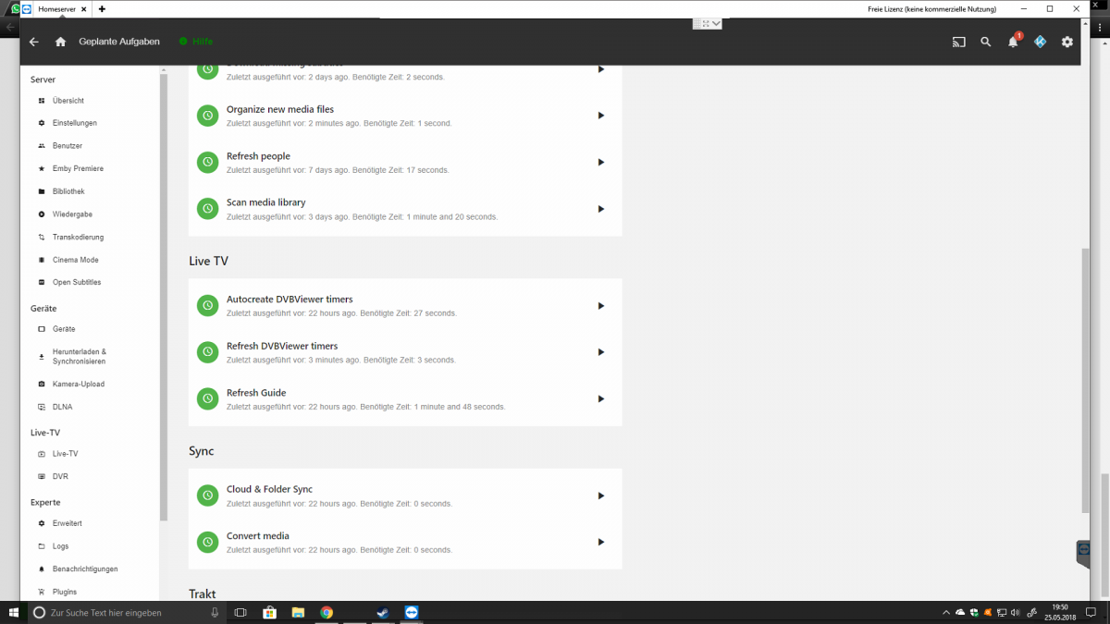Screen dimensions: 1110x624
Task: Run the Refresh DVBViewer timers task
Action: click(x=600, y=352)
